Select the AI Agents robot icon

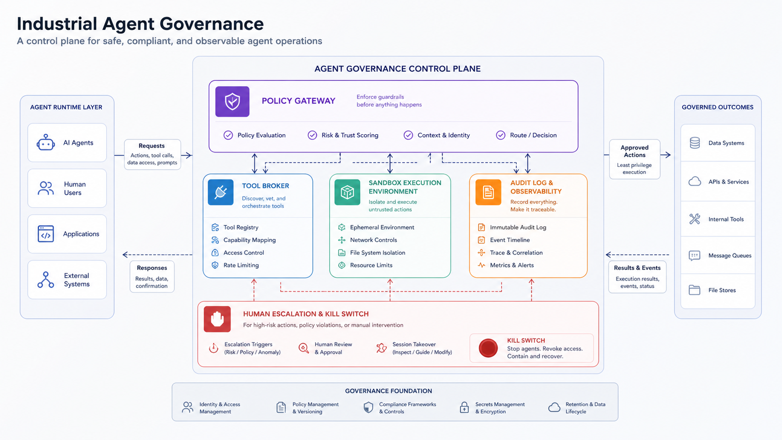tap(46, 143)
